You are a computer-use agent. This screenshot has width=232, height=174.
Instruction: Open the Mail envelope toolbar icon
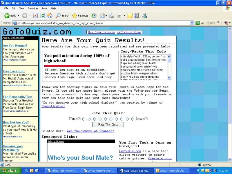102,15
